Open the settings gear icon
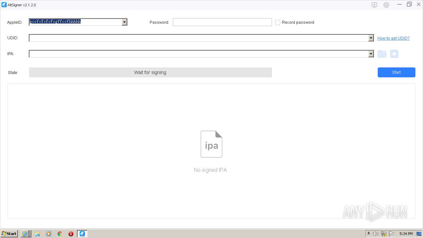 coord(386,5)
